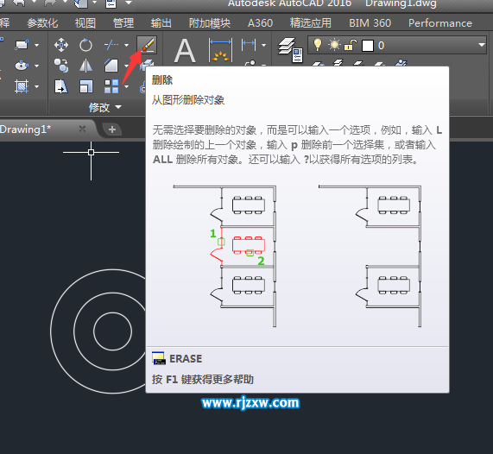Switch to the Performance ribbon tab

(440, 23)
